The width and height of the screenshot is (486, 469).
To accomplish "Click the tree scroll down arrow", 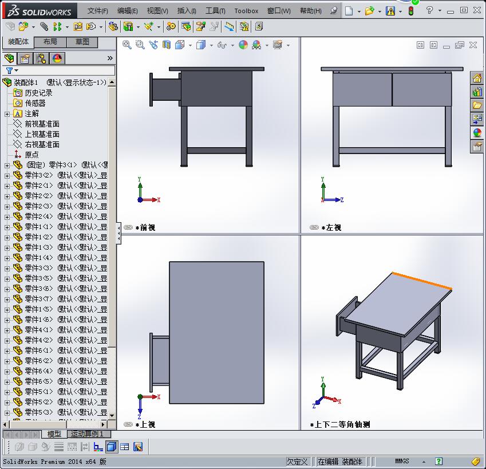I will click(x=112, y=415).
